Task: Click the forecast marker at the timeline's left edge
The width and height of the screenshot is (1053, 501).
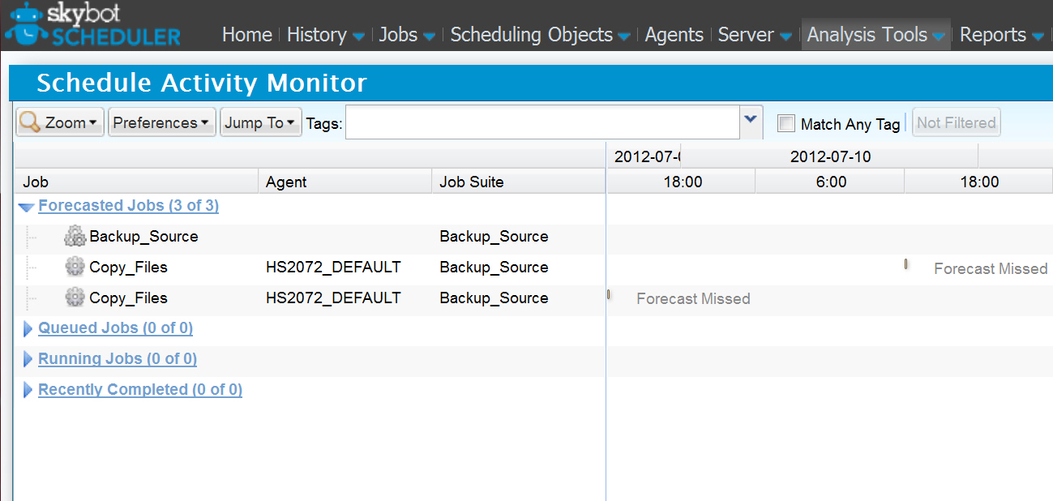Action: [x=609, y=294]
